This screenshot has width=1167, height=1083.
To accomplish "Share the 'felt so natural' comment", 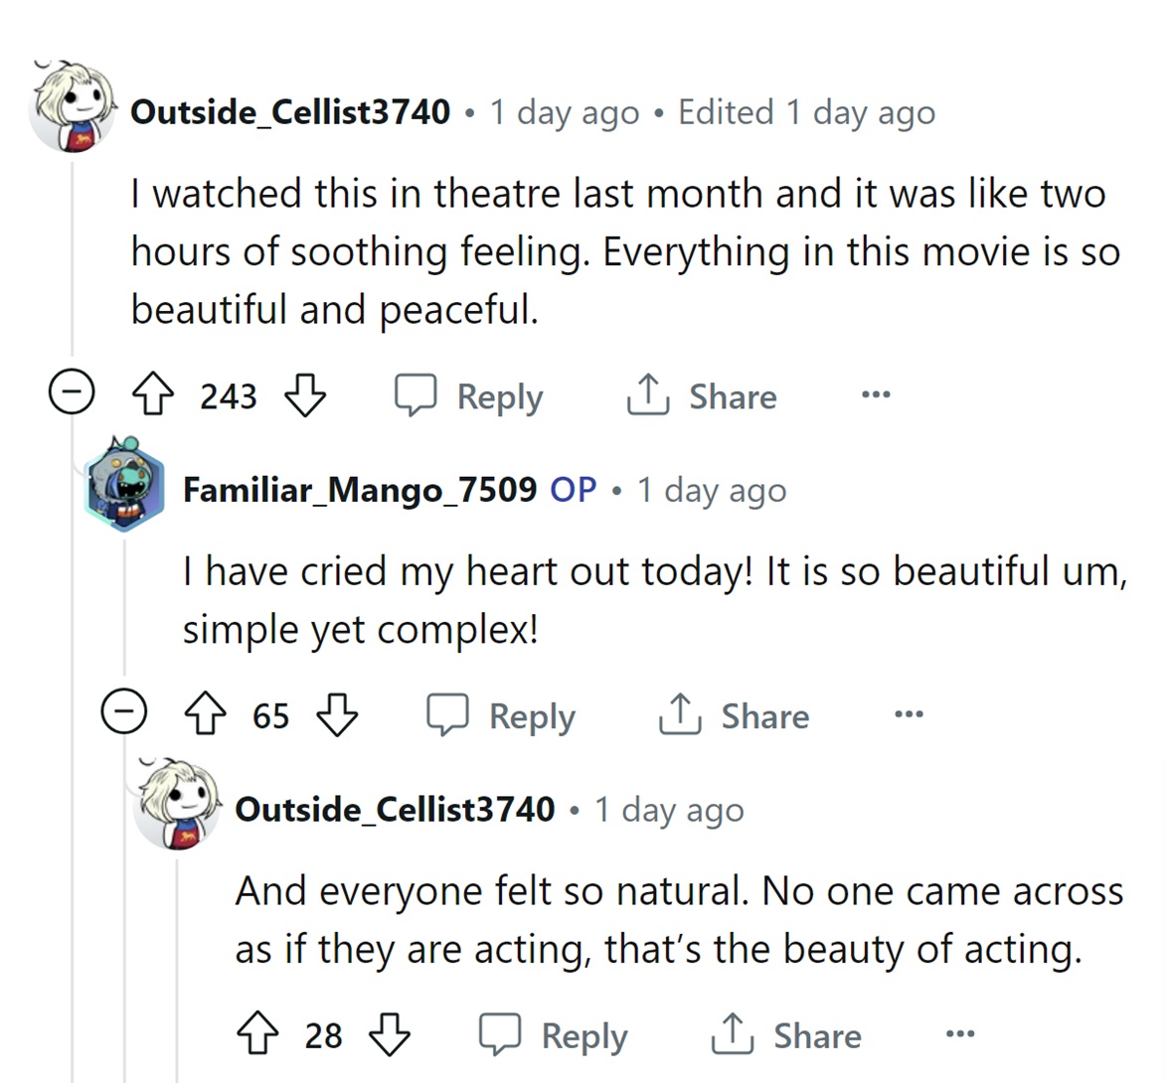I will pyautogui.click(x=786, y=1035).
